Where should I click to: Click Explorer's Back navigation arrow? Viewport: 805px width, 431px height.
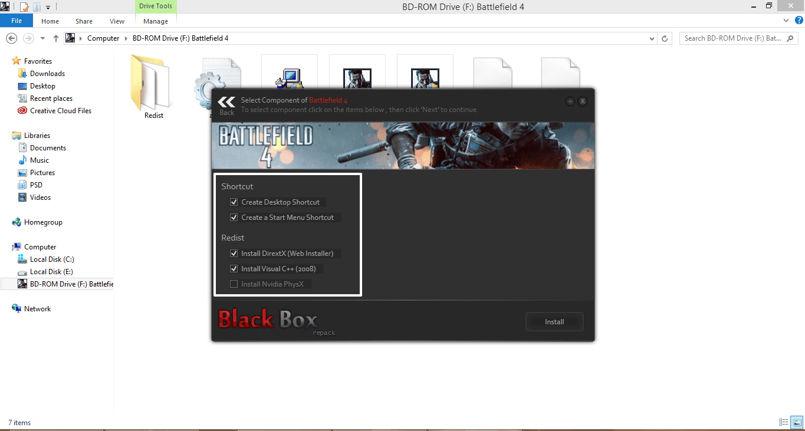click(x=11, y=38)
